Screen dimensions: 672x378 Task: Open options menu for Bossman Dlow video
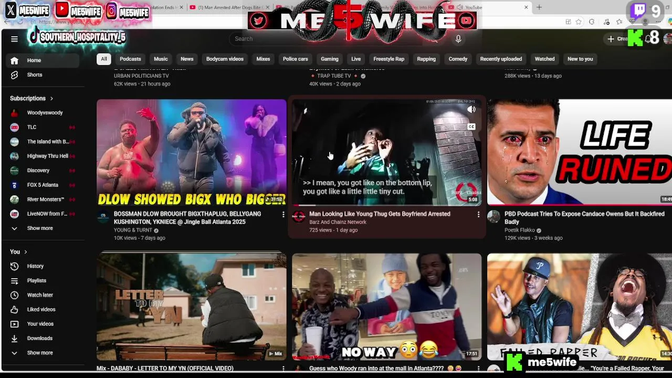(283, 215)
